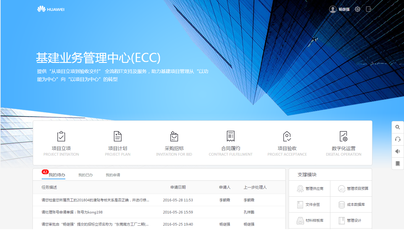Image resolution: width=404 pixels, height=230 pixels.
Task: Switch to the 我的申请 tab
Action: click(x=113, y=175)
